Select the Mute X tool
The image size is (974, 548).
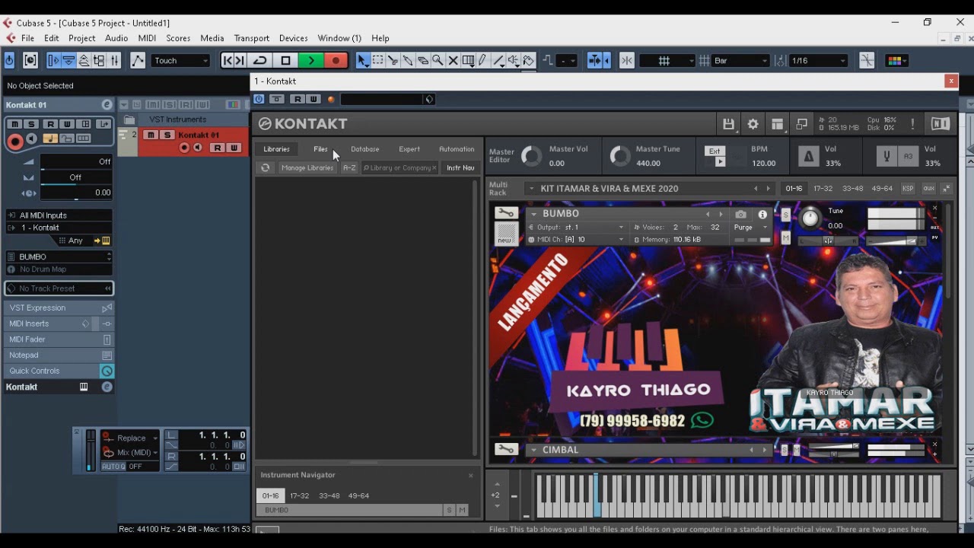click(453, 61)
